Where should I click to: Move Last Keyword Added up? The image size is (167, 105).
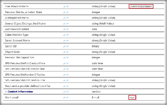[x=64, y=29]
